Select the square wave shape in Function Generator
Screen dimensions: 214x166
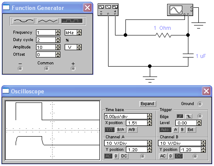click(72, 21)
